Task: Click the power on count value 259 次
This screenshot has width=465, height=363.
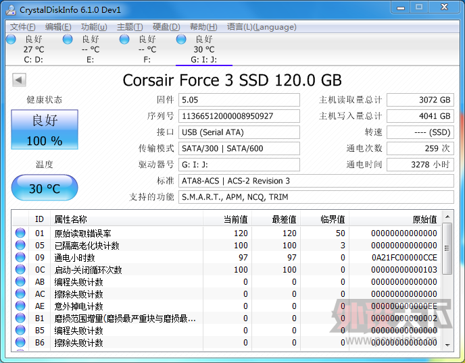Action: click(420, 148)
